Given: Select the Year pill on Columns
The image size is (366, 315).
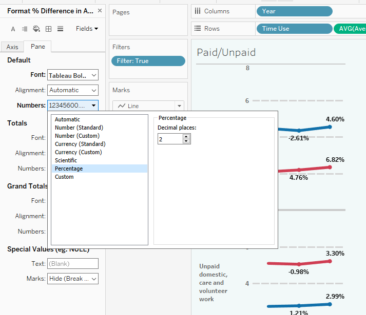Looking at the screenshot, I should pos(294,11).
